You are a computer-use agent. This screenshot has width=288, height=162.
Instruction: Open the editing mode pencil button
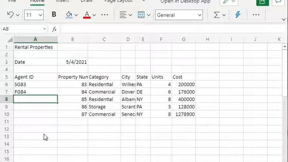(229, 2)
